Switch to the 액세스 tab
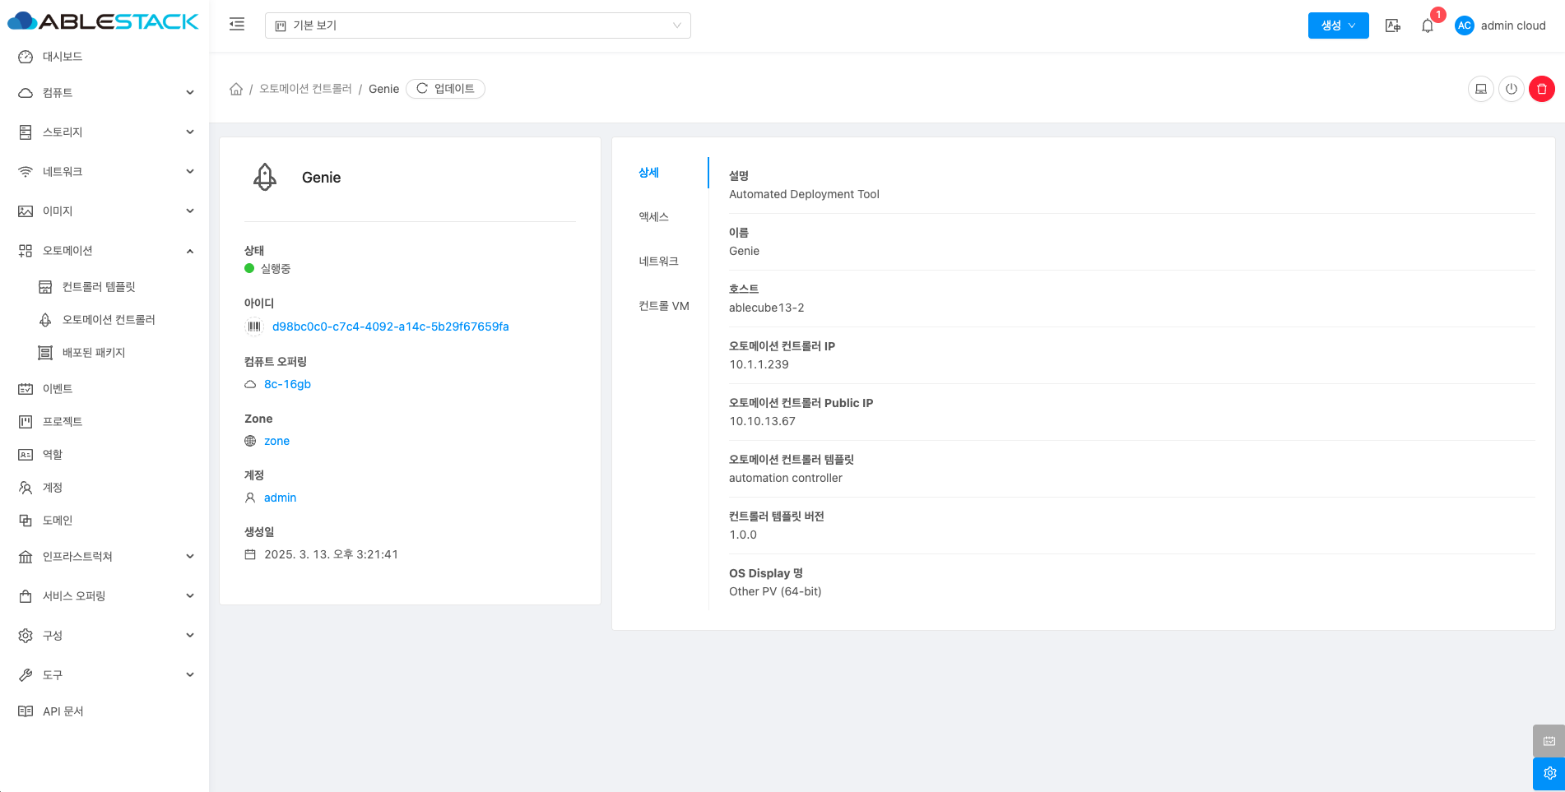The height and width of the screenshot is (792, 1565). [x=654, y=217]
